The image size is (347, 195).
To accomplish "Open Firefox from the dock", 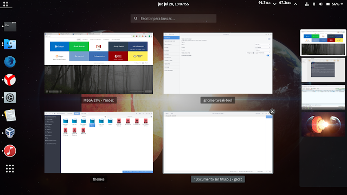I will [10, 62].
